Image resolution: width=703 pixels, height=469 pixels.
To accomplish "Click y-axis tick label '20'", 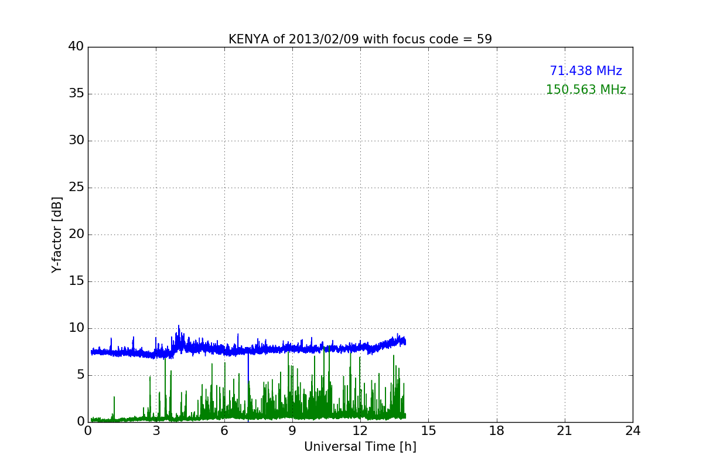I will point(76,234).
